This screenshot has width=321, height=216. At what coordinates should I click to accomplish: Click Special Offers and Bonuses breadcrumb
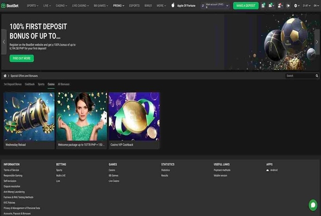click(24, 75)
